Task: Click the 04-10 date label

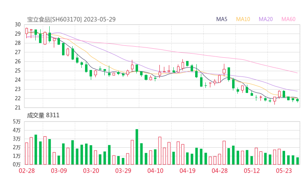Action: [155, 171]
